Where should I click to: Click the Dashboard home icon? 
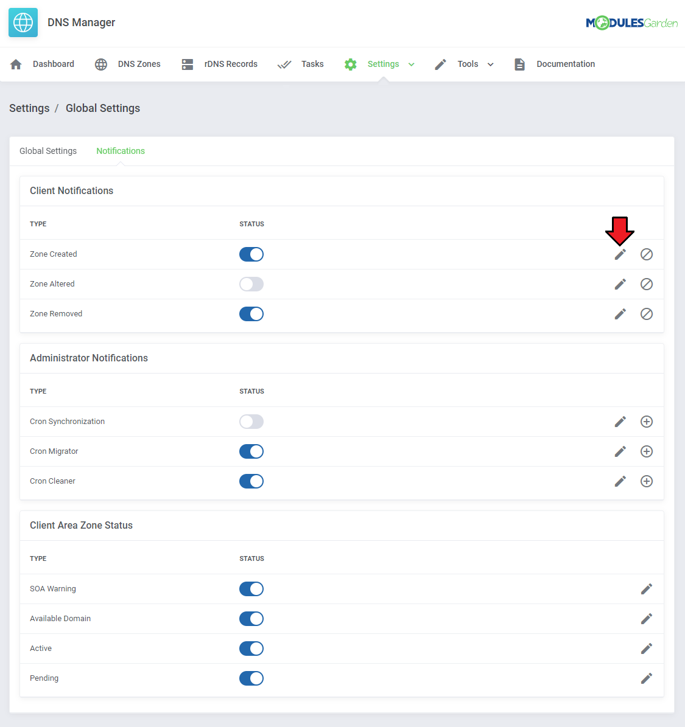point(16,64)
